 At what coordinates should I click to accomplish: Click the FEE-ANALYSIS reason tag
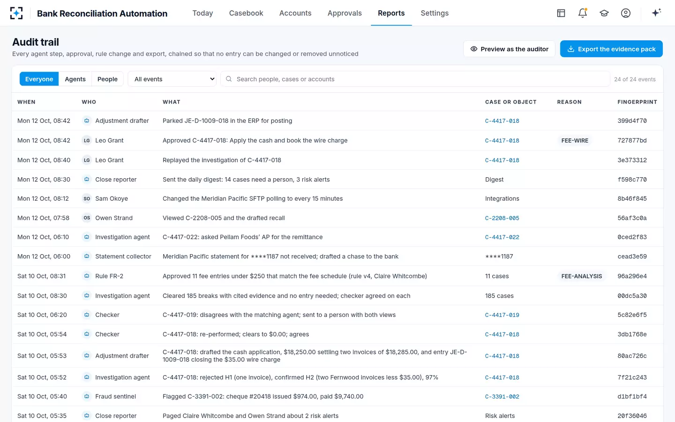(582, 276)
